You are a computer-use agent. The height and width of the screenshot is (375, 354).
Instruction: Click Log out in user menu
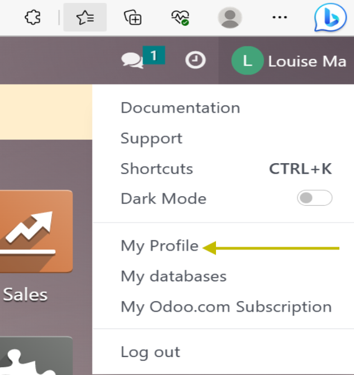pos(150,352)
